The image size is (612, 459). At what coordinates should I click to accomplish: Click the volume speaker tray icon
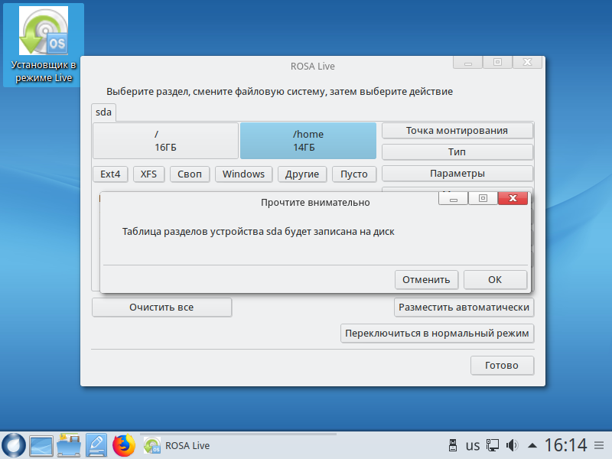point(513,445)
